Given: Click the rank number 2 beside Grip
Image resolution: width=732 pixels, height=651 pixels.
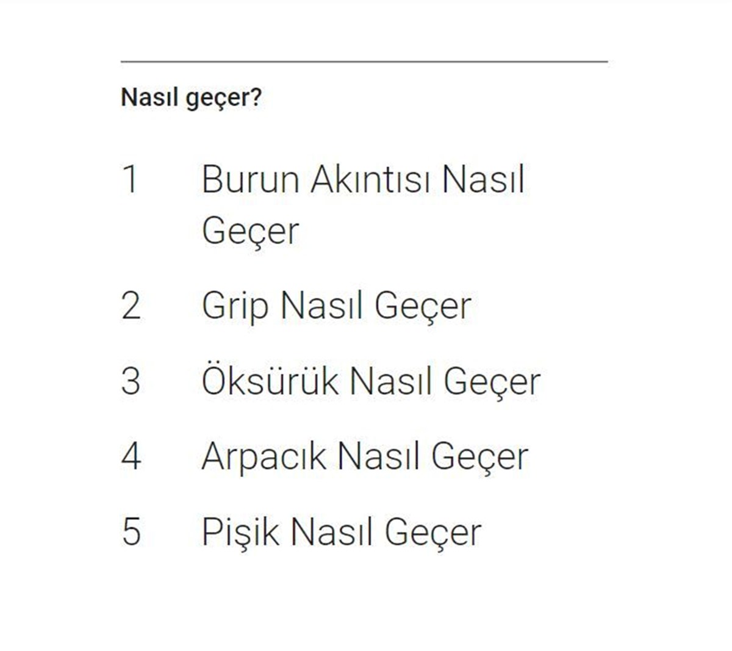Looking at the screenshot, I should coord(131,306).
